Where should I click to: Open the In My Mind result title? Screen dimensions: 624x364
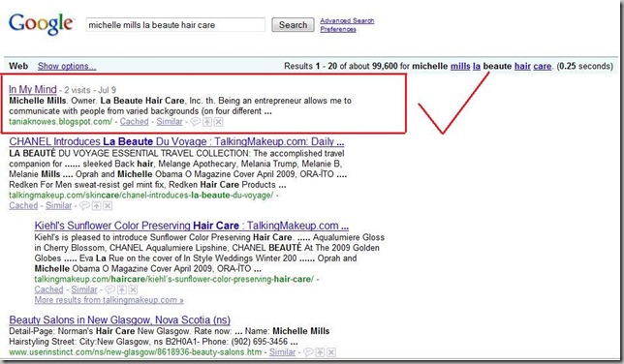(33, 89)
